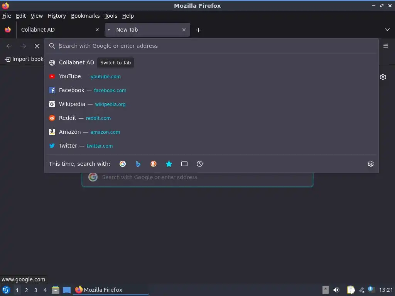395x296 pixels.
Task: Expand the list all tabs chevron
Action: tap(387, 30)
